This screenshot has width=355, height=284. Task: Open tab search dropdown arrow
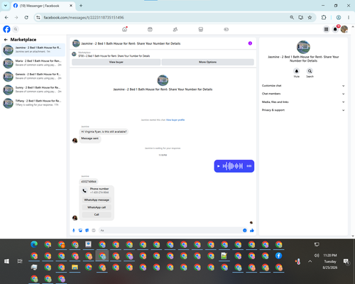[5, 6]
